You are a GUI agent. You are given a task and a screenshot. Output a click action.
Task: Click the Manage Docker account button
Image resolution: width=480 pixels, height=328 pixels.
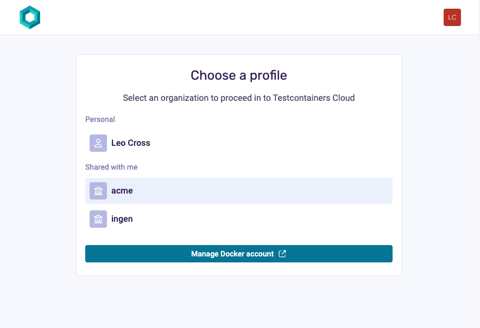pos(239,253)
